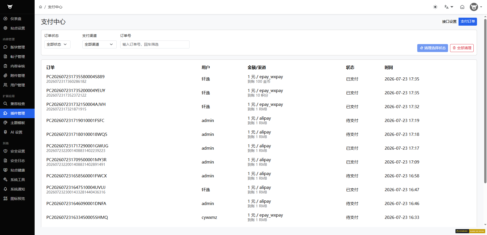Click order PC202607231709500001MY3R
Screen dimensions: 487x235
click(x=76, y=160)
